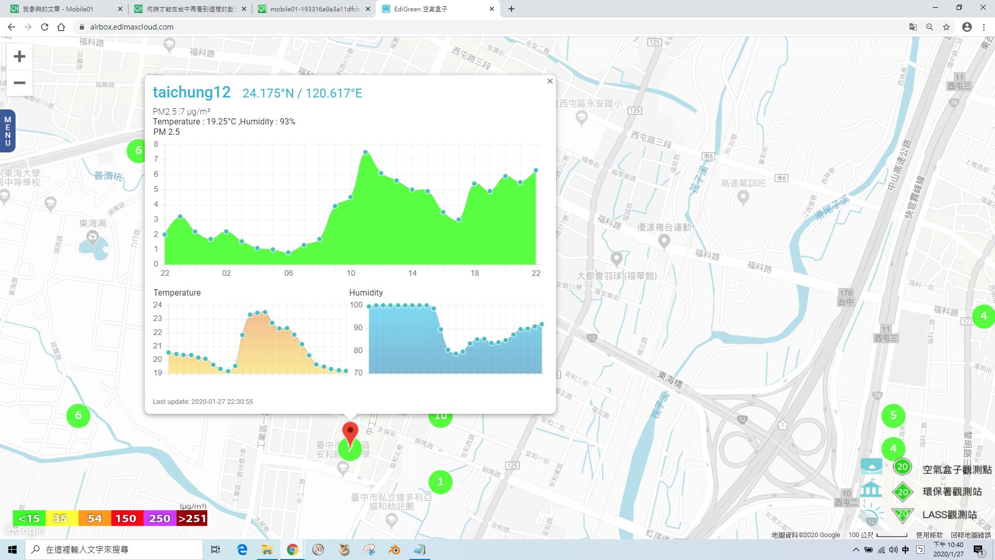Click the red map pin marker
995x560 pixels.
tap(351, 435)
